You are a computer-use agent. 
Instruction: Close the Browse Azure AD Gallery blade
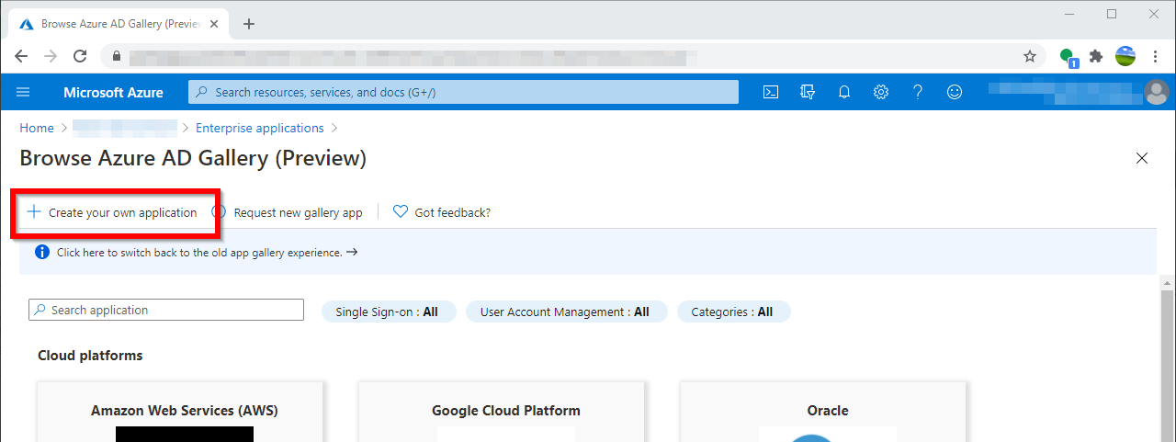(x=1142, y=158)
